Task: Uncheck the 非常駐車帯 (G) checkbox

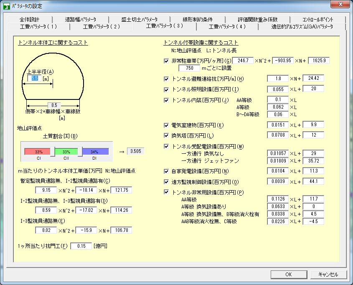Action: 167,61
